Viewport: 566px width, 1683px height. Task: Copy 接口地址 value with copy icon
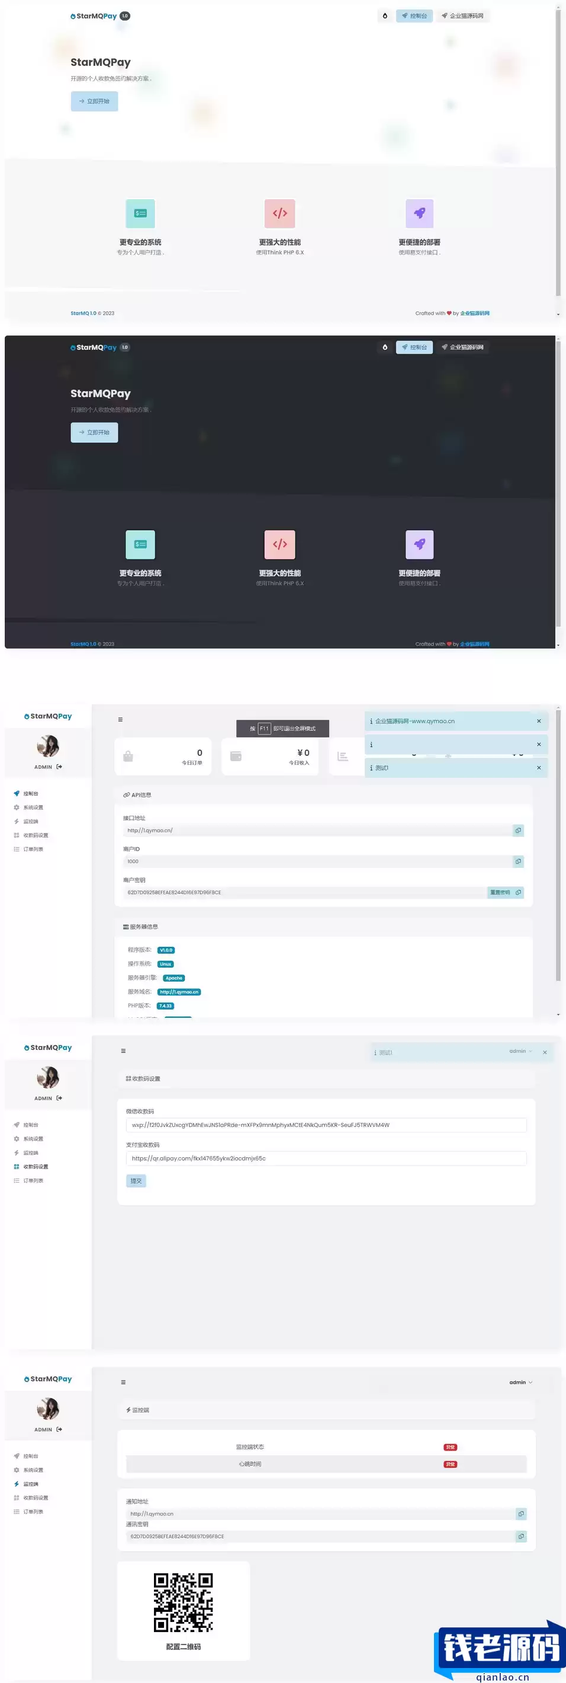click(519, 831)
